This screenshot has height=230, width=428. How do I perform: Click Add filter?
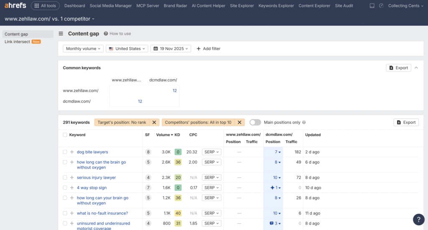[x=208, y=49]
